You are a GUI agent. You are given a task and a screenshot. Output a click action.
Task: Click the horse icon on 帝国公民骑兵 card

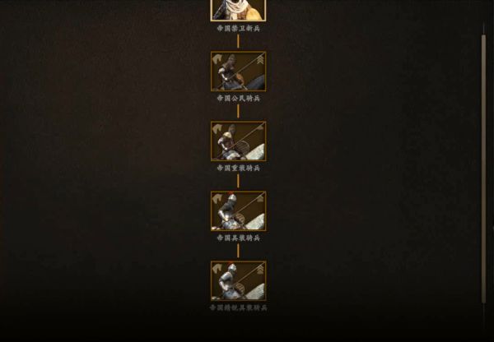click(x=217, y=59)
